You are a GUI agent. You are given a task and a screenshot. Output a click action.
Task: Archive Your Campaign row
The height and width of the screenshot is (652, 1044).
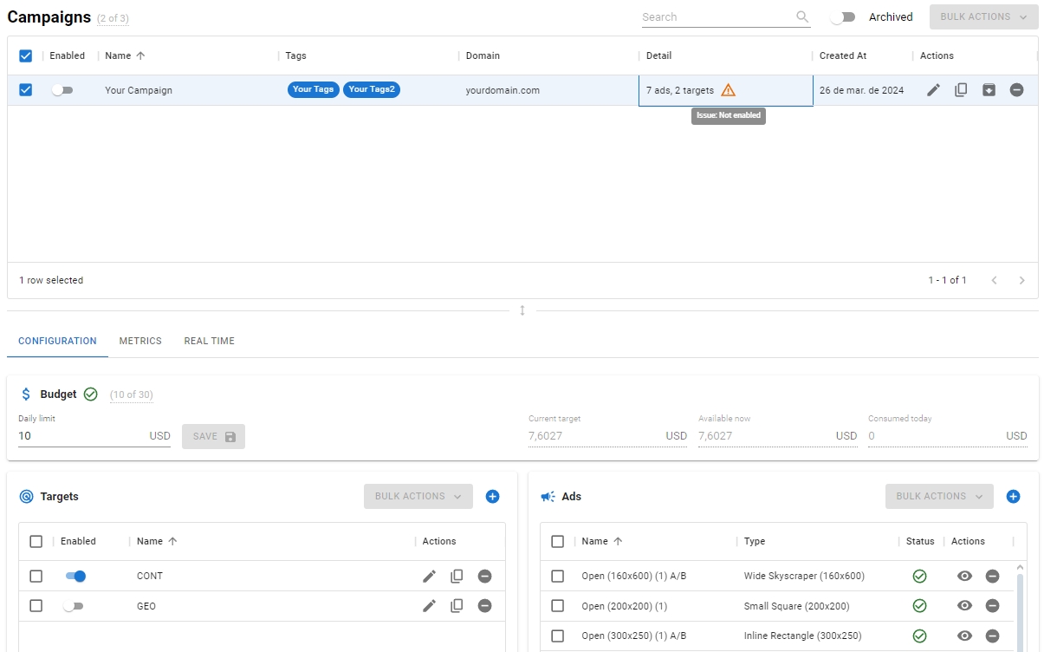click(x=989, y=90)
